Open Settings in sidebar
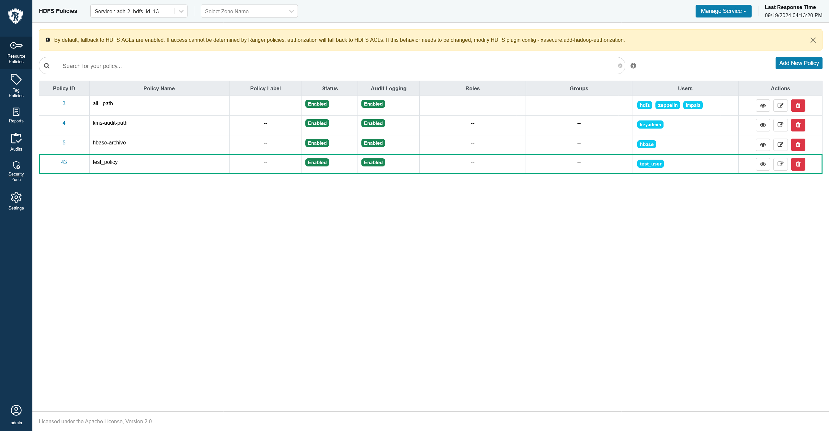Viewport: 829px width, 431px height. 16,201
